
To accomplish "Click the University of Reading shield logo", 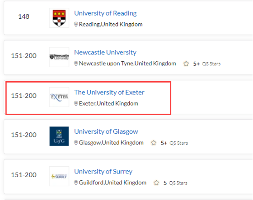I will pyautogui.click(x=59, y=18).
